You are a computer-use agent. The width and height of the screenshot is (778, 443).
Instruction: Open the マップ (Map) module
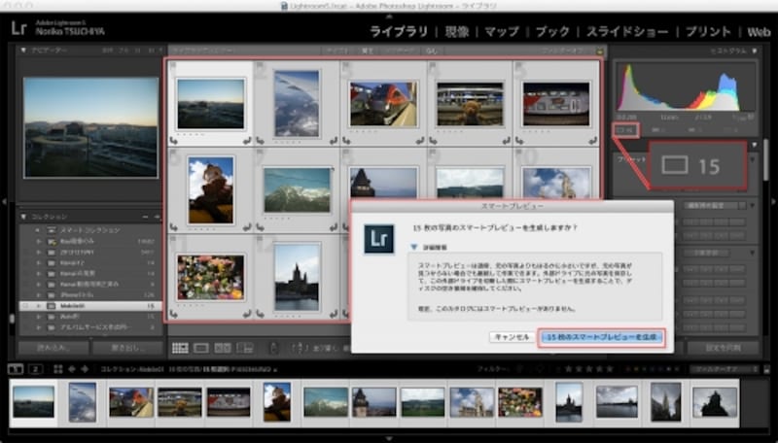click(x=502, y=32)
